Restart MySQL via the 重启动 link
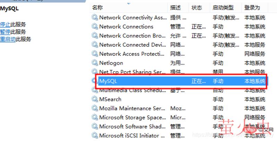 pyautogui.click(x=8, y=39)
